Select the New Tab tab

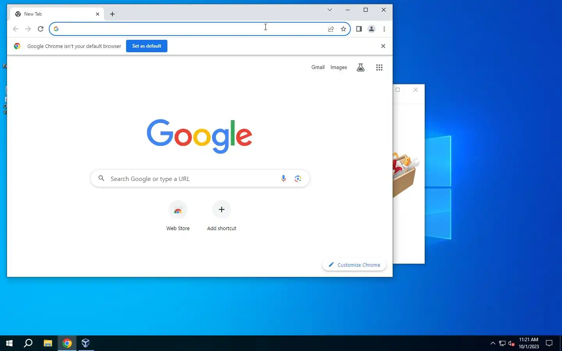[57, 14]
